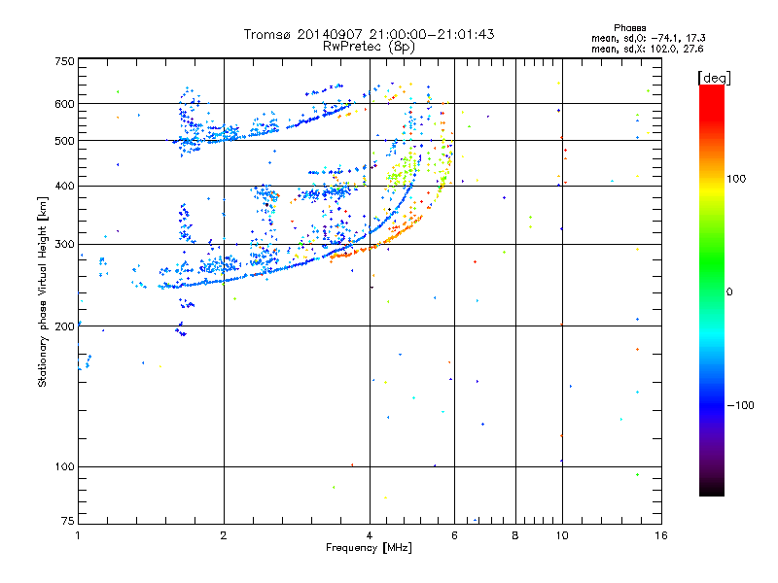Select the 'mean, sd,X: 102.0, 27.6' line
The image size is (778, 583).
tap(647, 49)
